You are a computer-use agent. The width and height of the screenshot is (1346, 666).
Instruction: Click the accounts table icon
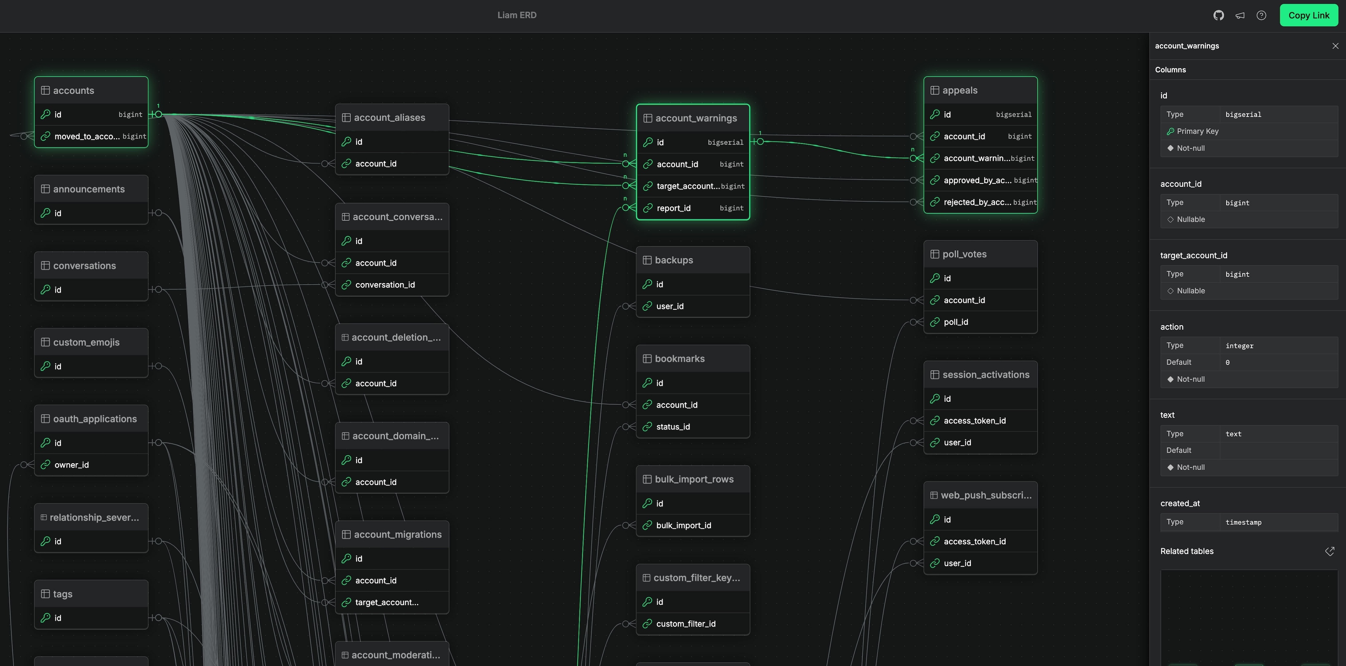(45, 90)
